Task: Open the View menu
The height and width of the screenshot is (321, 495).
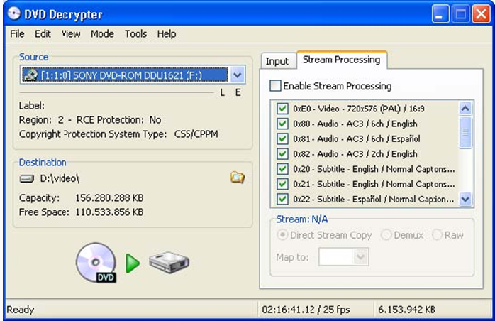Action: click(x=71, y=33)
